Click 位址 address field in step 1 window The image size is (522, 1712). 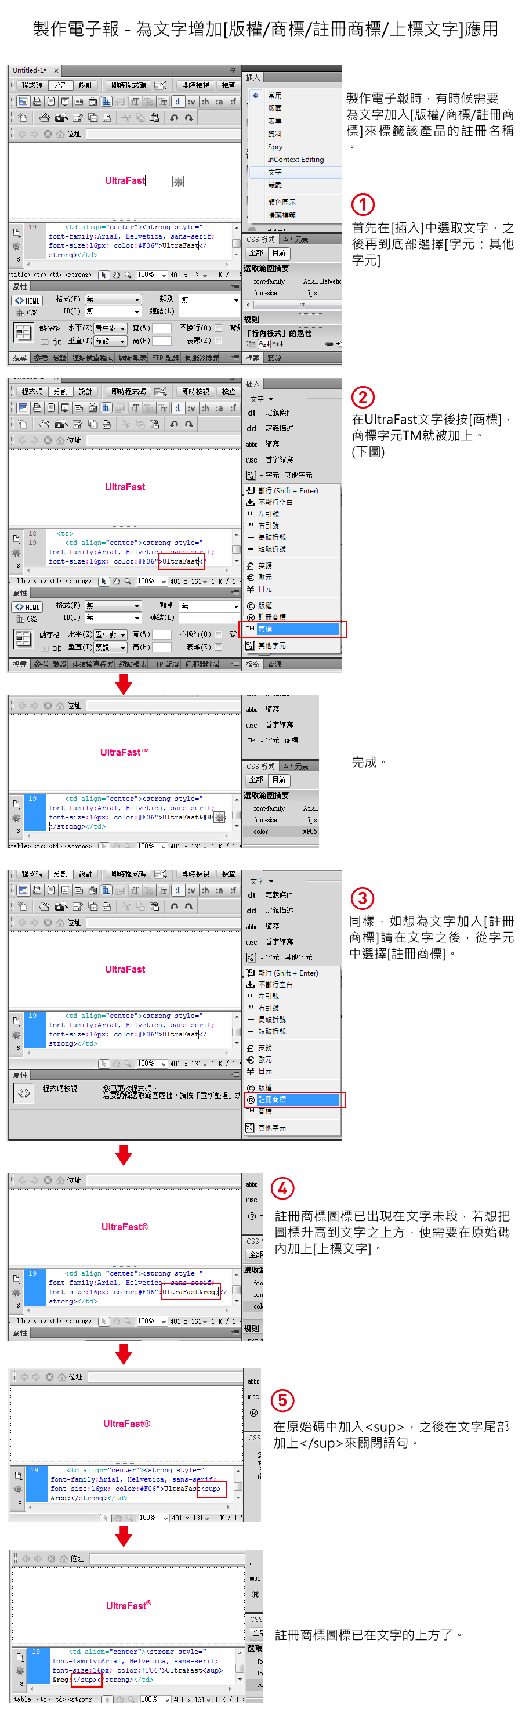164,133
